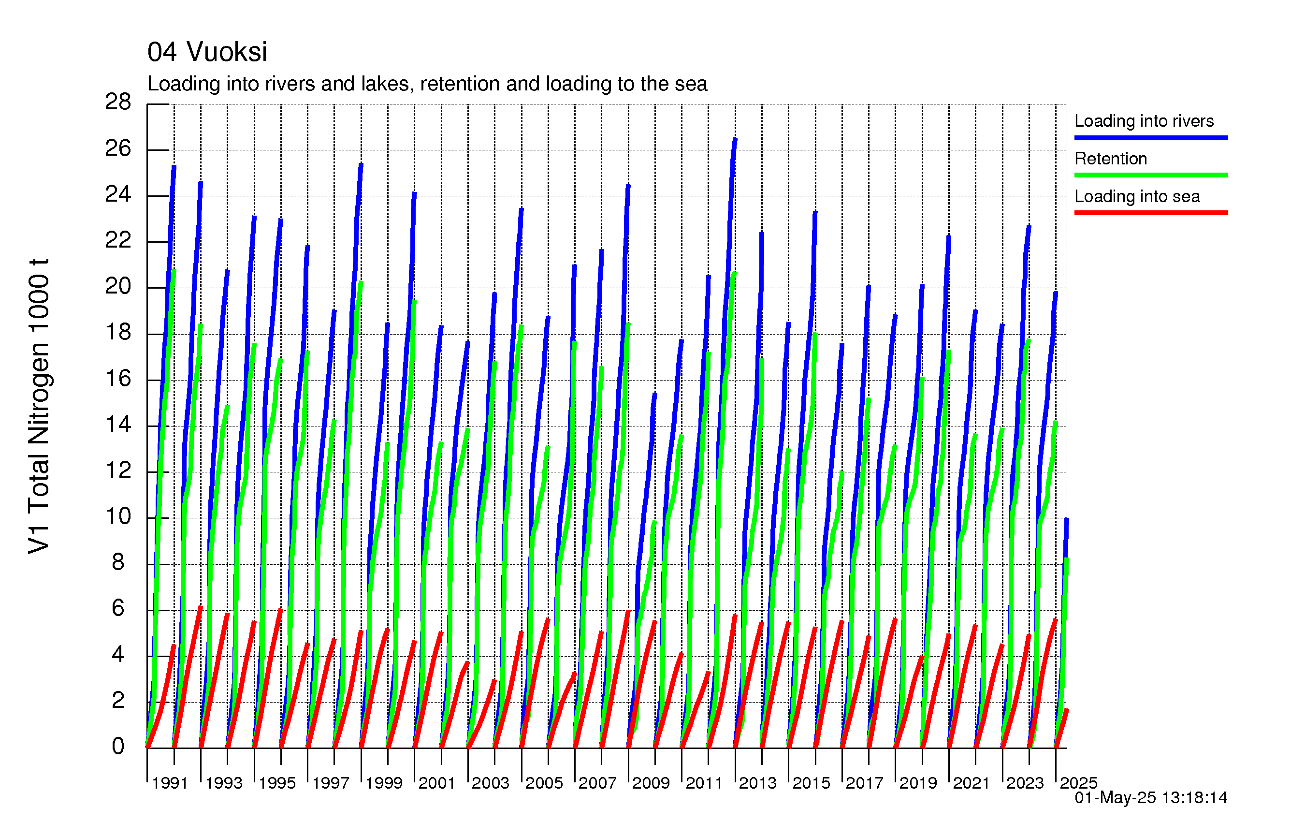The height and width of the screenshot is (822, 1305).
Task: Click the x-axis year label 2013
Action: click(x=758, y=783)
